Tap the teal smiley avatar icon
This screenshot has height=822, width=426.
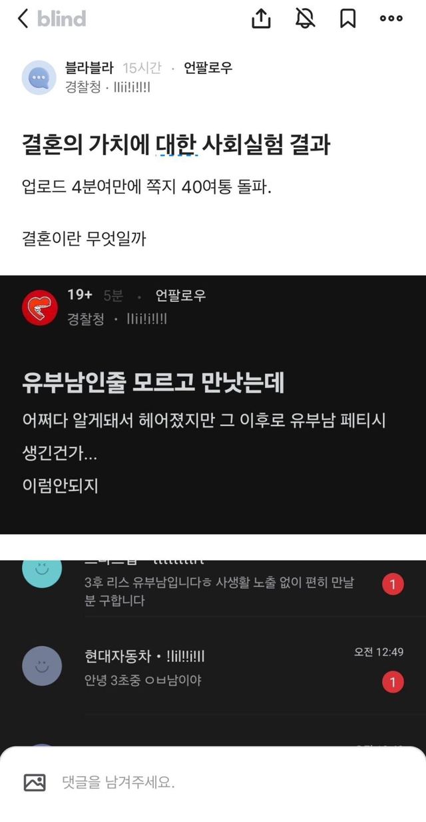pyautogui.click(x=41, y=569)
